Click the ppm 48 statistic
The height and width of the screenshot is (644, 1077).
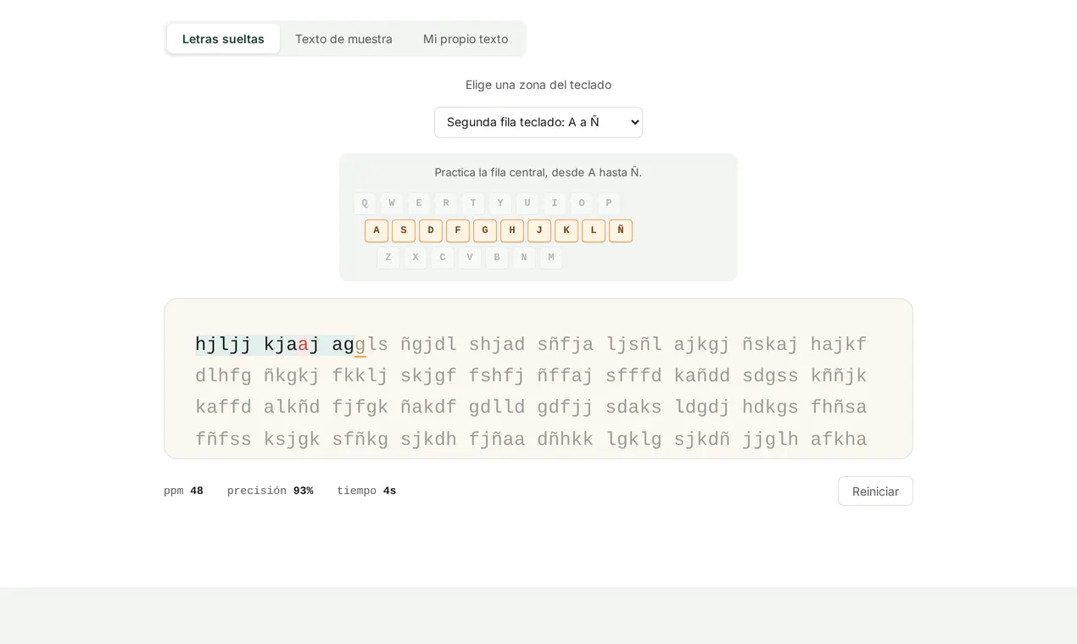pyautogui.click(x=183, y=491)
